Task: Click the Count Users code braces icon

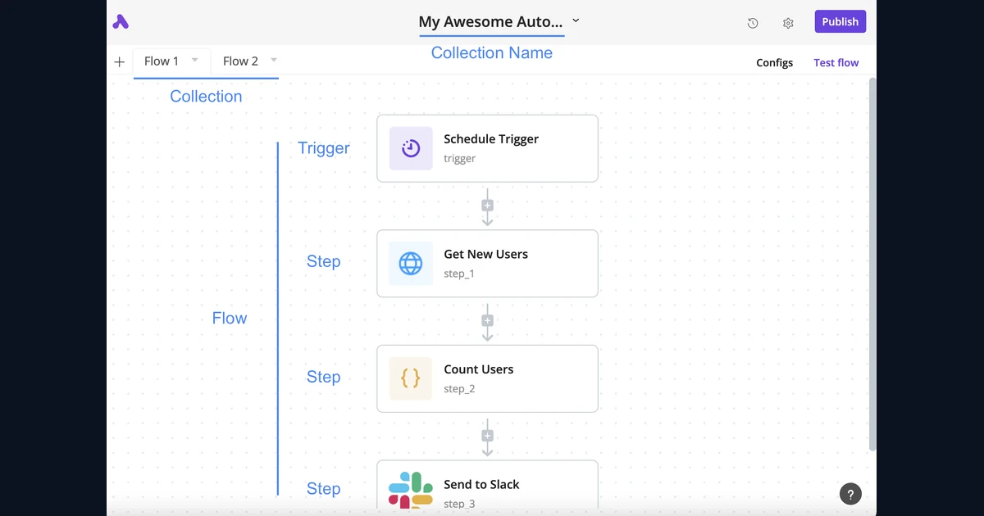Action: [x=411, y=378]
